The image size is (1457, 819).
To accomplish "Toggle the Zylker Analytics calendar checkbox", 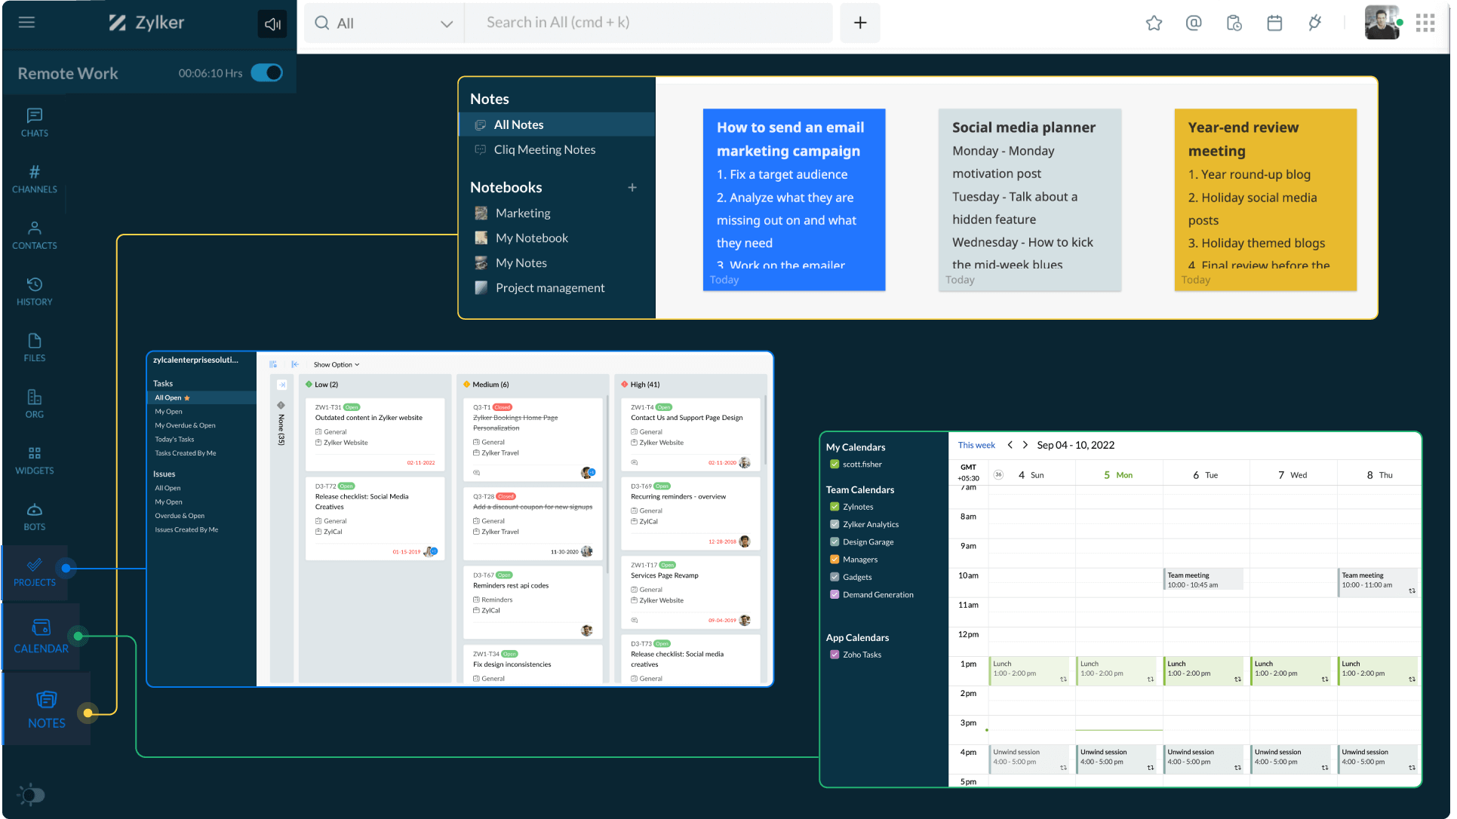I will [x=835, y=524].
